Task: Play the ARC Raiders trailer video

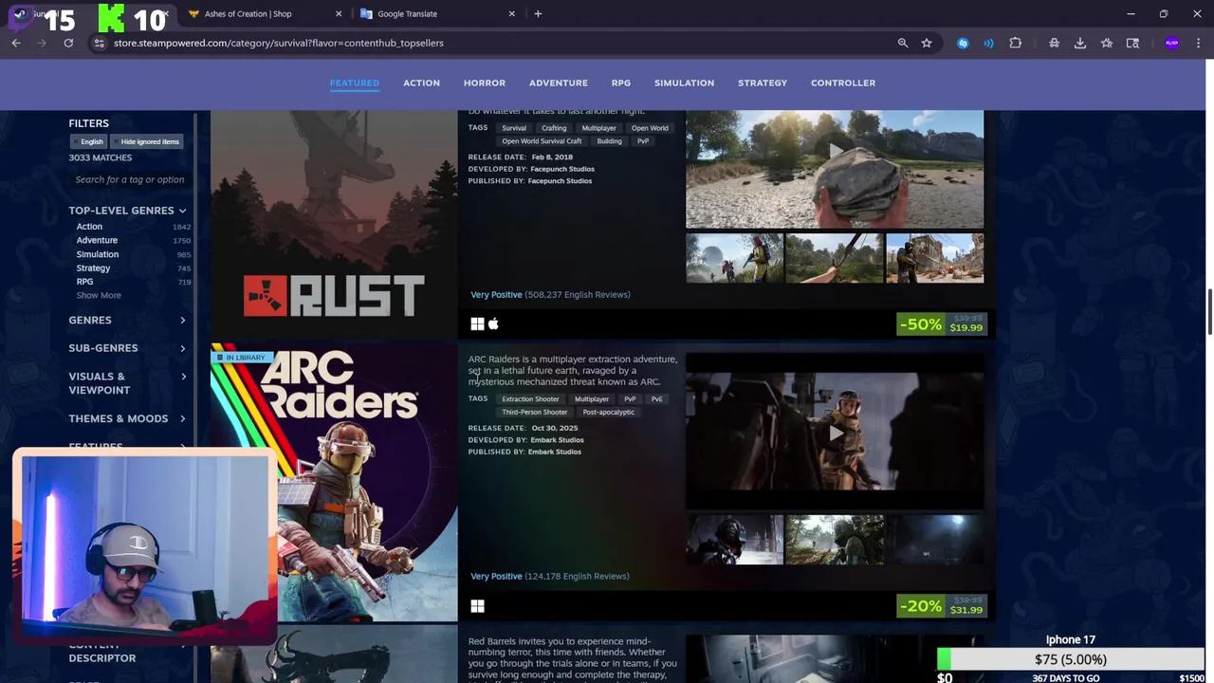Action: click(x=835, y=433)
